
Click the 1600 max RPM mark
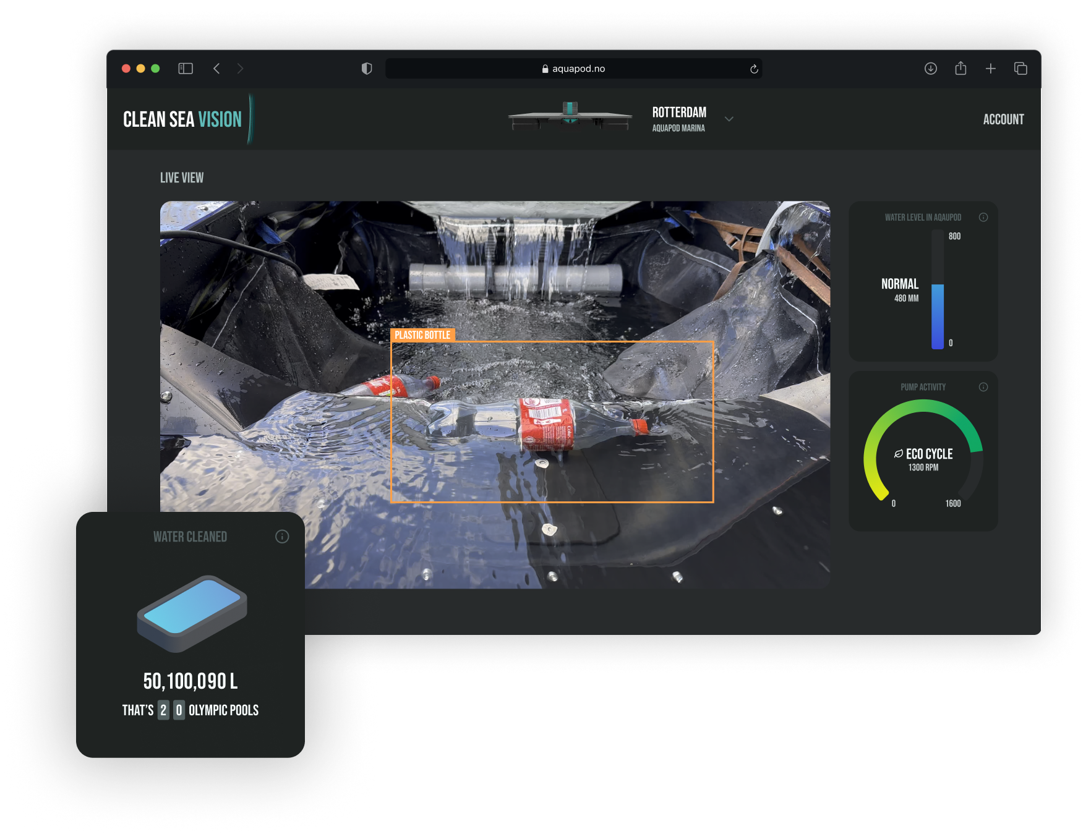(953, 504)
